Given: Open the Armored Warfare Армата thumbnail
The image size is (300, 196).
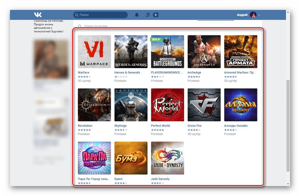Looking at the screenshot, I should pos(241,51).
